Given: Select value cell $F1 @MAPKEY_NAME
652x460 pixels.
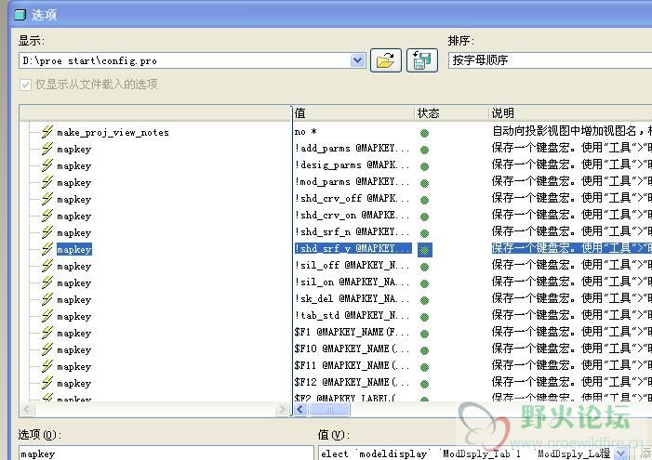Looking at the screenshot, I should tap(352, 332).
